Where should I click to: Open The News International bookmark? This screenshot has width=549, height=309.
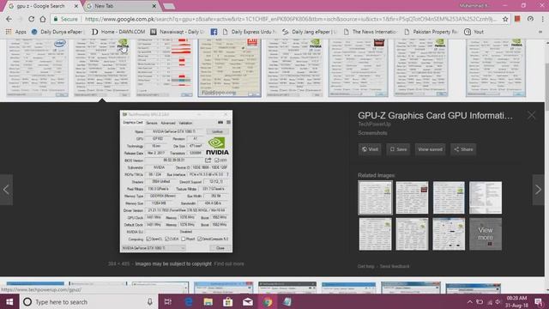click(x=371, y=32)
